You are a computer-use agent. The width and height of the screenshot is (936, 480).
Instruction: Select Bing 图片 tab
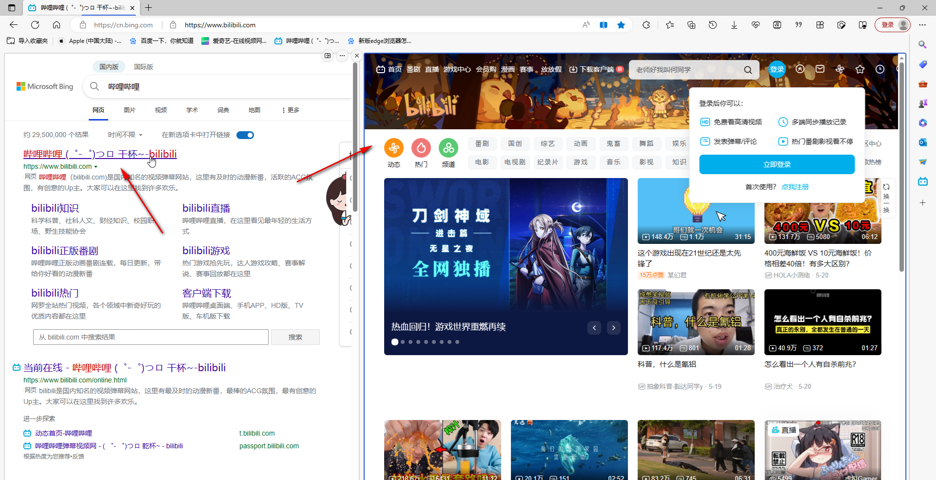pyautogui.click(x=130, y=110)
